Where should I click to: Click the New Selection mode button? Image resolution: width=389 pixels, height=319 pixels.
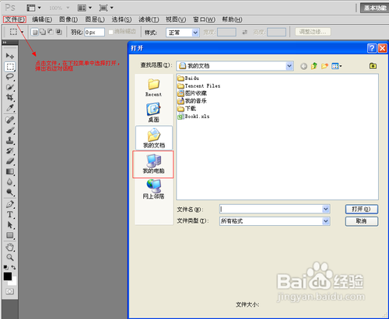[x=34, y=32]
